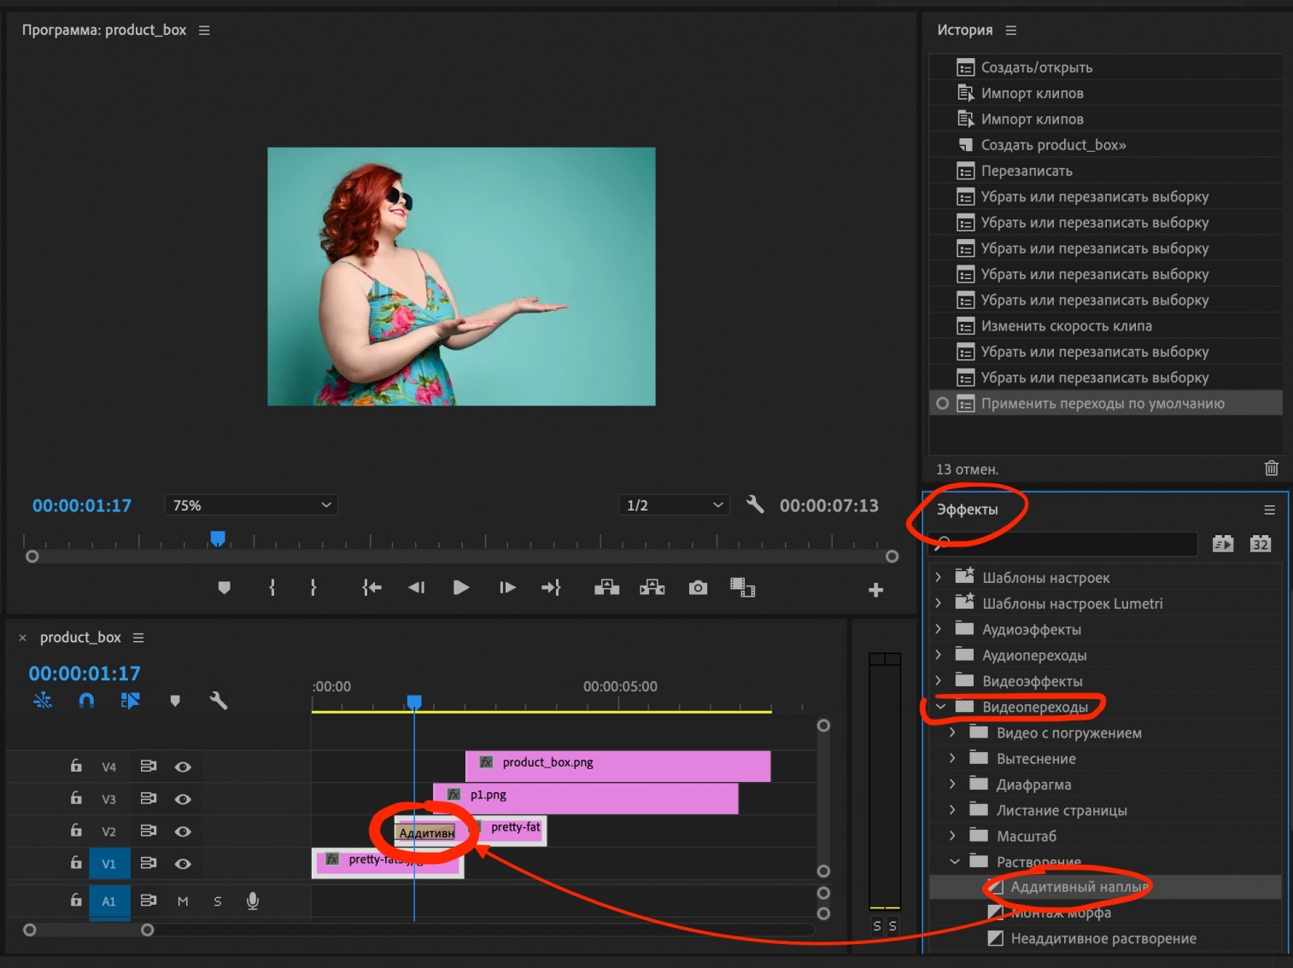1293x968 pixels.
Task: Open program monitor settings wrench
Action: pos(755,504)
